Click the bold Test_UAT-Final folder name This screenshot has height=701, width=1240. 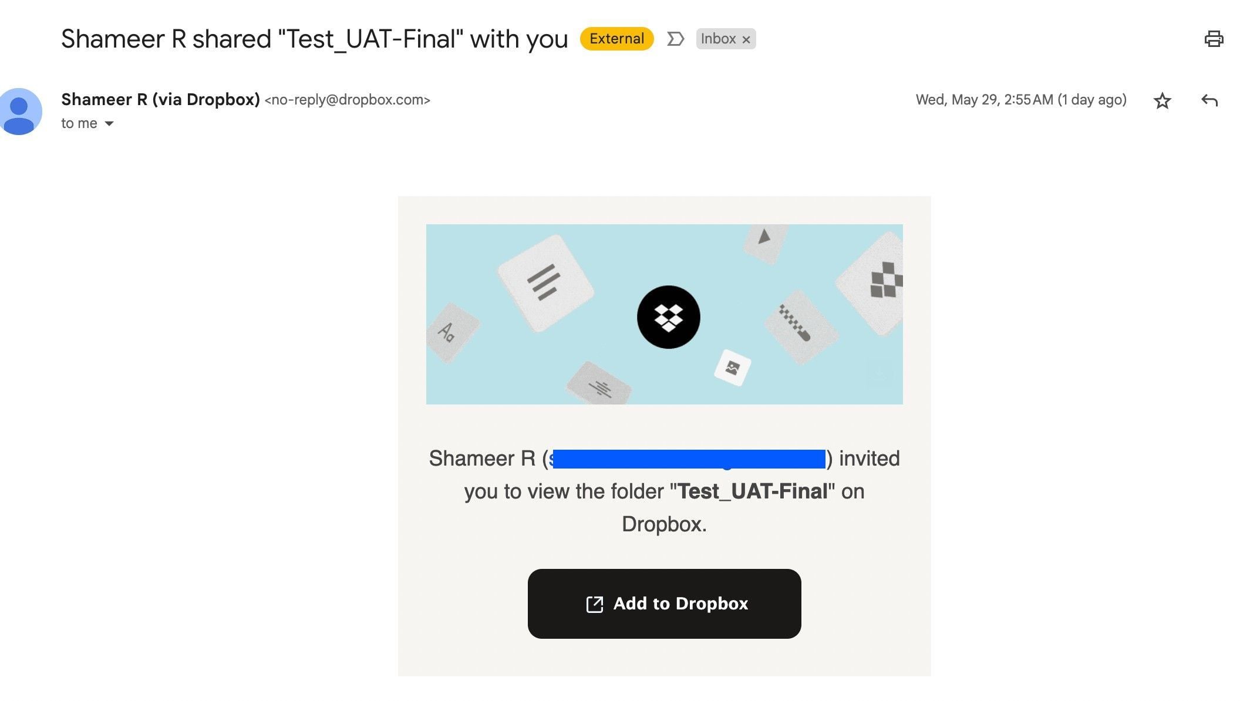[x=753, y=491]
